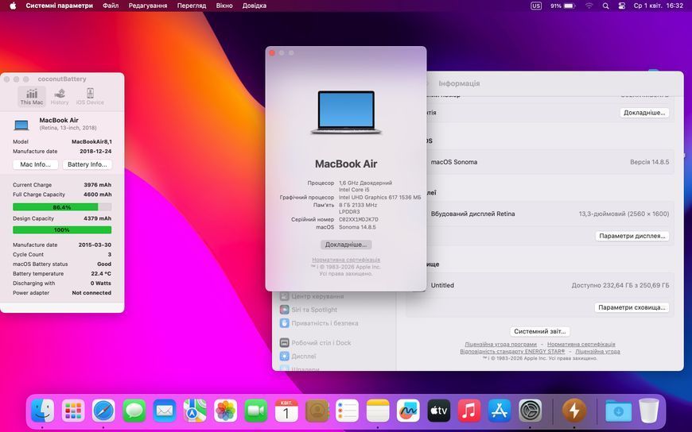The height and width of the screenshot is (432, 692).
Task: Click Докладніше... in About MacBook Air window
Action: pyautogui.click(x=346, y=245)
